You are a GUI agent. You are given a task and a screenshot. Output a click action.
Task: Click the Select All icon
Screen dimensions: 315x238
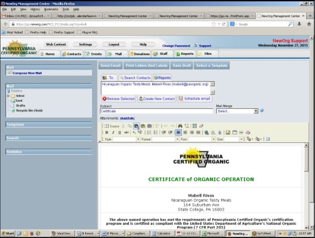click(x=194, y=126)
